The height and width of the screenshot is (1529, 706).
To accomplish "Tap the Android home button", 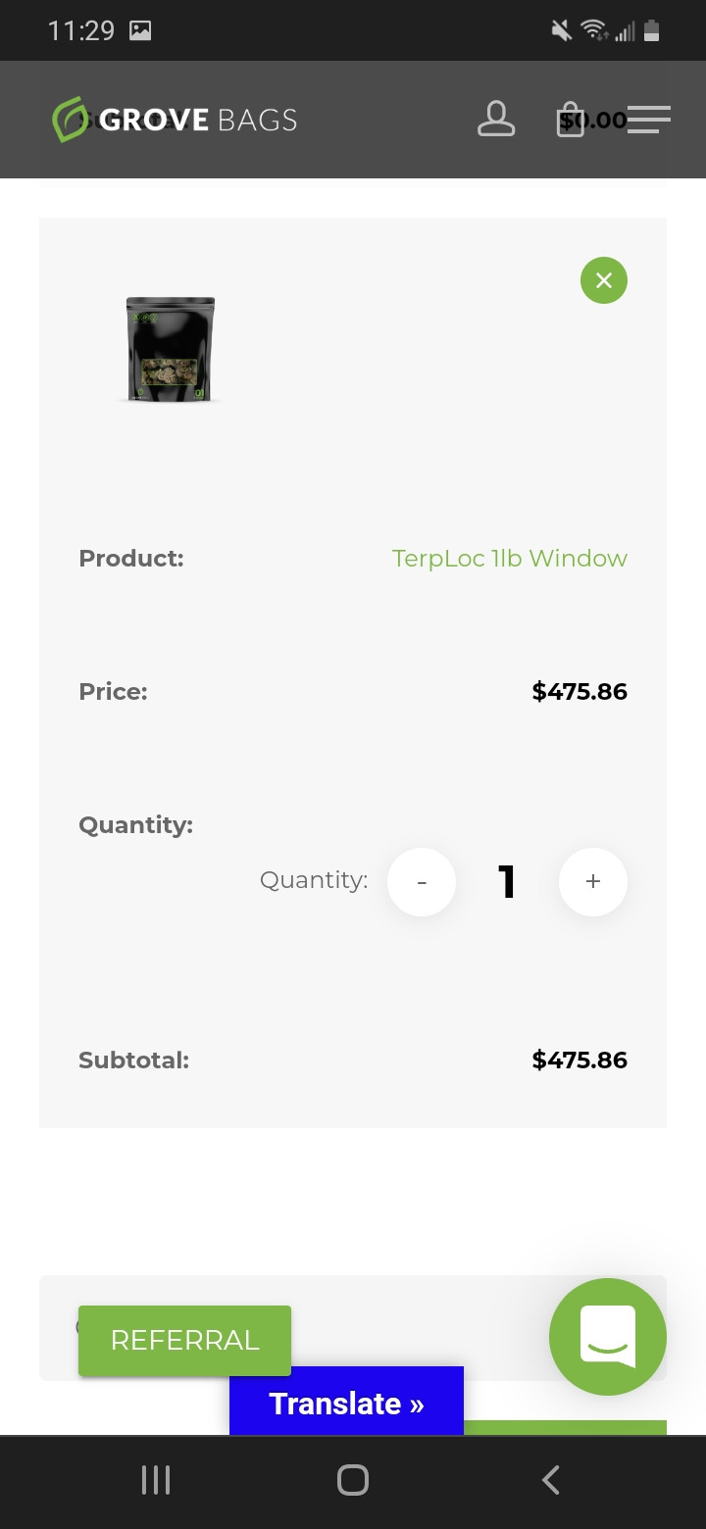I will click(353, 1480).
